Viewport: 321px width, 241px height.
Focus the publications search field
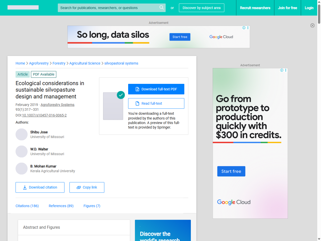(x=108, y=8)
